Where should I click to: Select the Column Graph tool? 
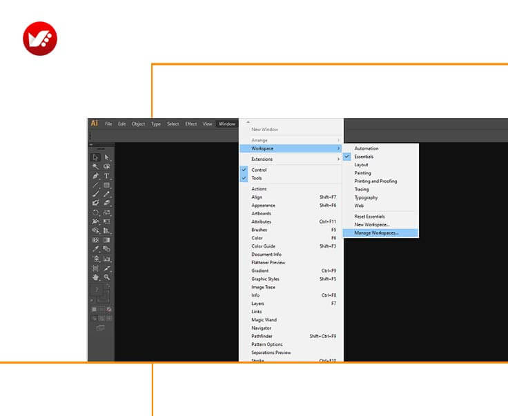point(106,259)
